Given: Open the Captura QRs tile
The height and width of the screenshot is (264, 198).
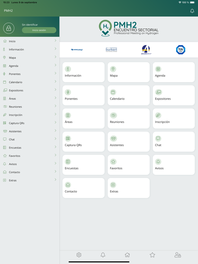Looking at the screenshot, I should (84, 142).
